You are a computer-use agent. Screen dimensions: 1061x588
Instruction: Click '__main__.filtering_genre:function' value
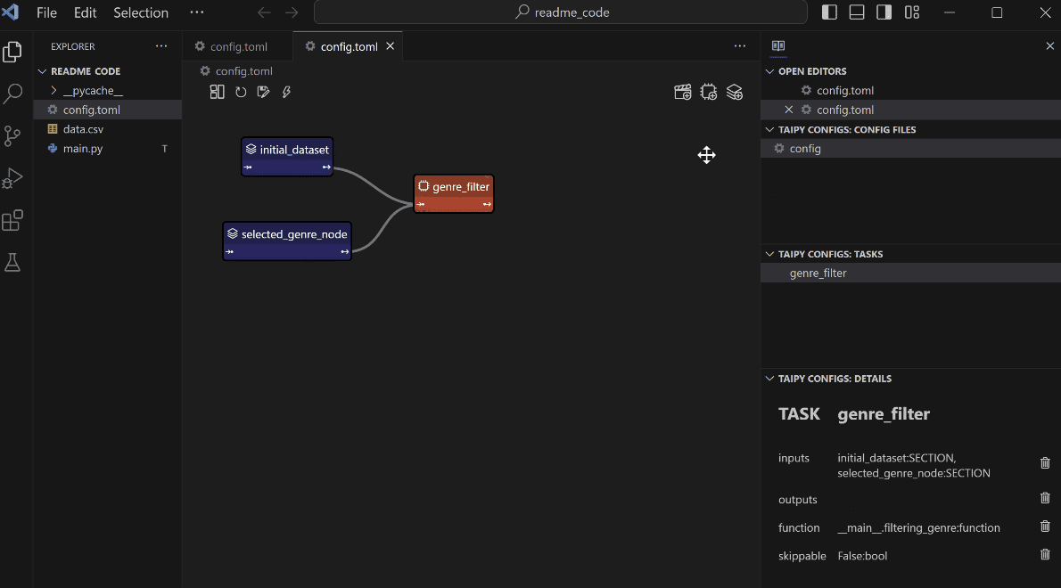click(918, 527)
